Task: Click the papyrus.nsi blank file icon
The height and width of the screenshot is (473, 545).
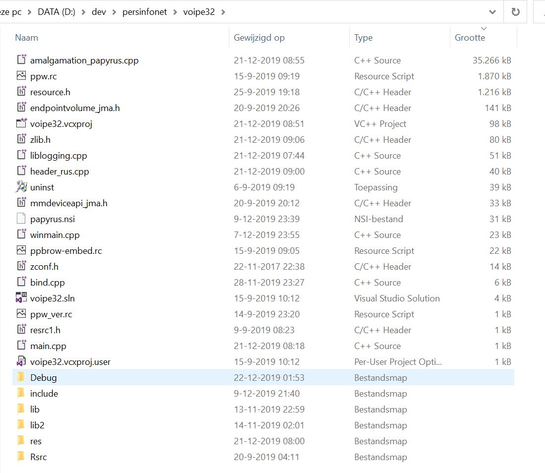Action: pyautogui.click(x=21, y=219)
